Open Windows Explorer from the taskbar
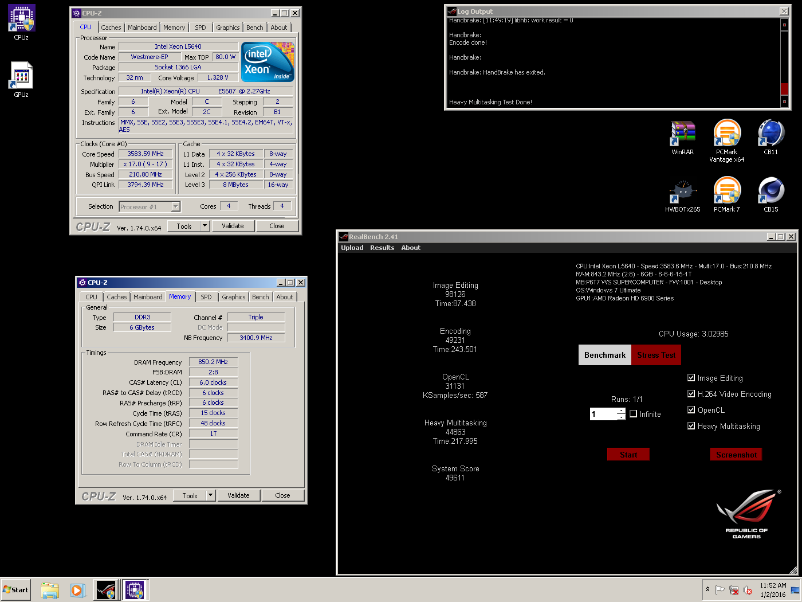 [x=50, y=590]
